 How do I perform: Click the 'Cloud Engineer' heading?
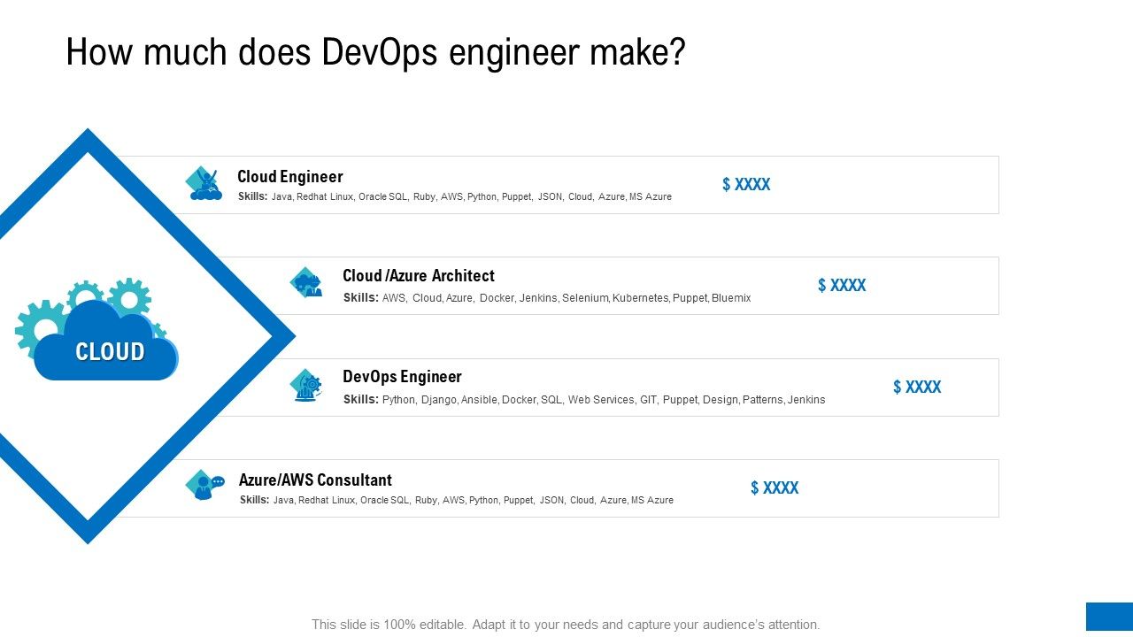290,176
